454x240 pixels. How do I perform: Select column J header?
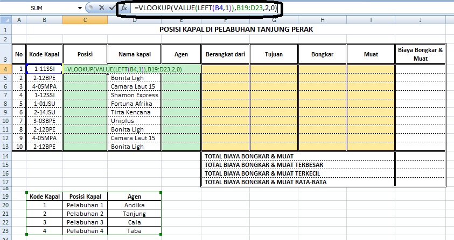pos(420,20)
